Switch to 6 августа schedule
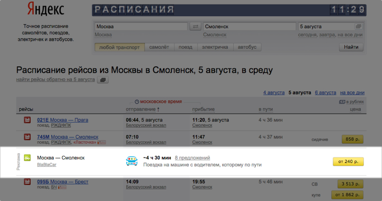This screenshot has height=201, width=382. click(x=326, y=92)
